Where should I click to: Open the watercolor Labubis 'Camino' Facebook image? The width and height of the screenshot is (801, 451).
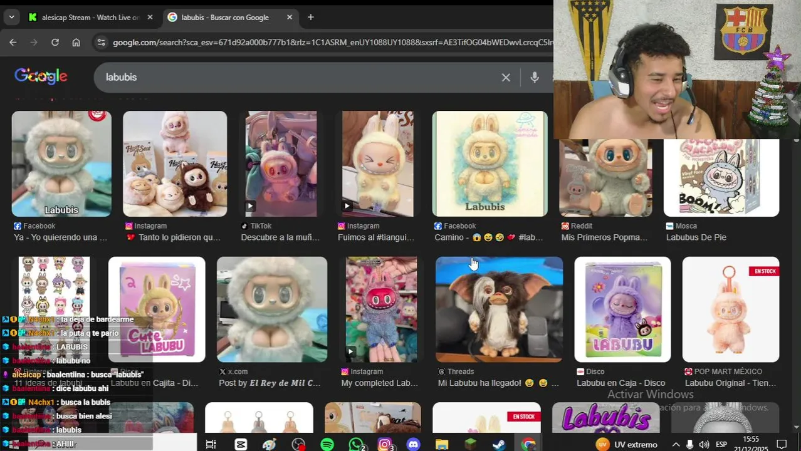[490, 163]
